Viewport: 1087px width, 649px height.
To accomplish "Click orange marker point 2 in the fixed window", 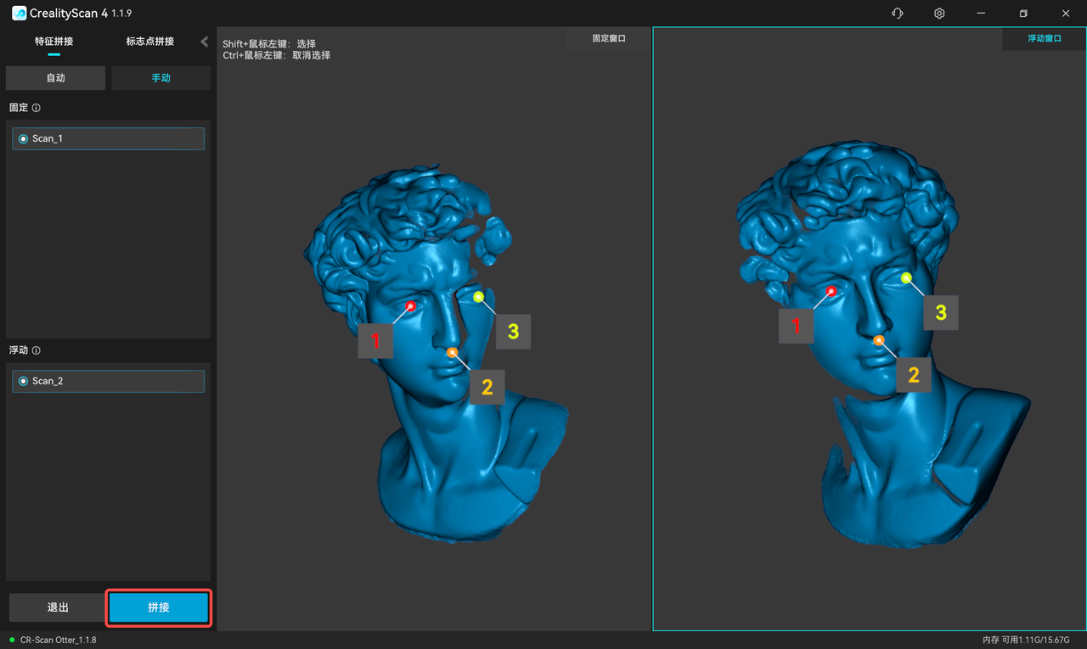I will point(453,352).
